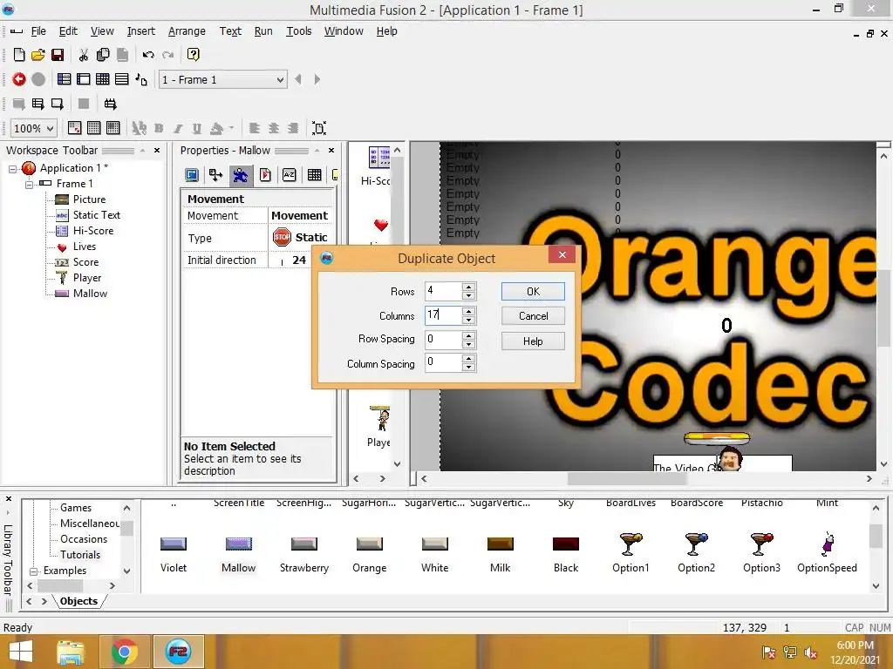Click the Run frame icon

[x=57, y=104]
